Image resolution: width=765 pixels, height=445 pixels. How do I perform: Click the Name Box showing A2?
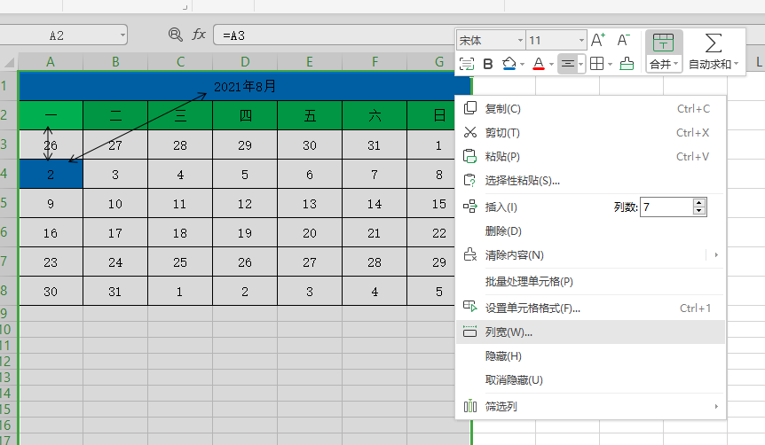coord(57,35)
